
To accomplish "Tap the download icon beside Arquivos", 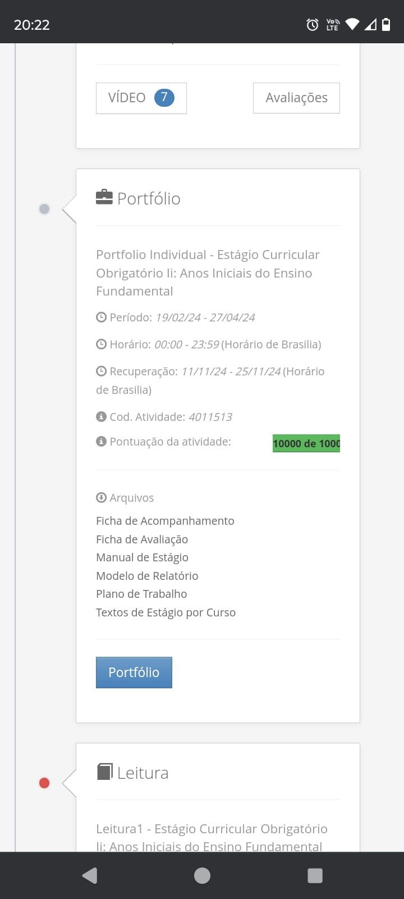I will 102,497.
